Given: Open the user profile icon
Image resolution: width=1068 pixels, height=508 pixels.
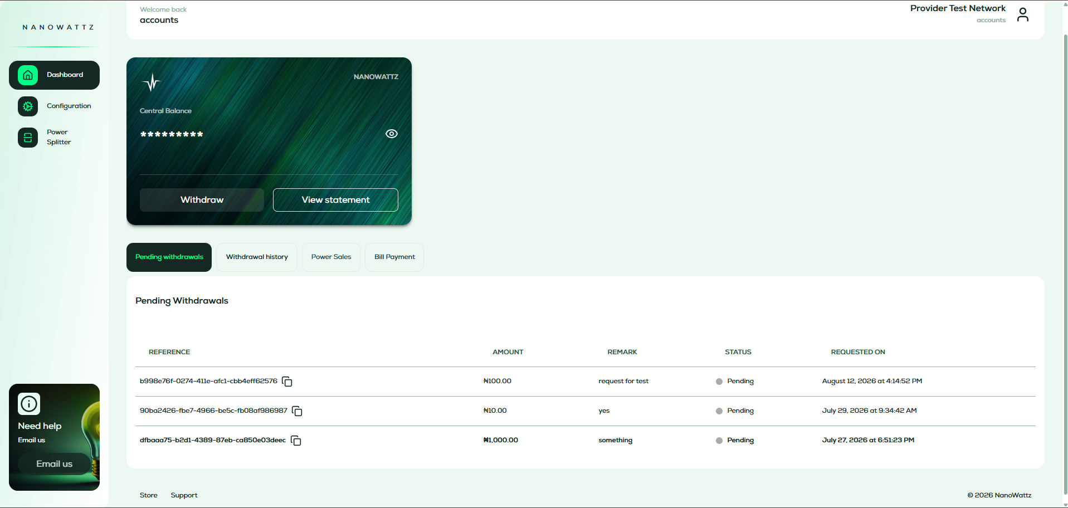Looking at the screenshot, I should coord(1022,14).
